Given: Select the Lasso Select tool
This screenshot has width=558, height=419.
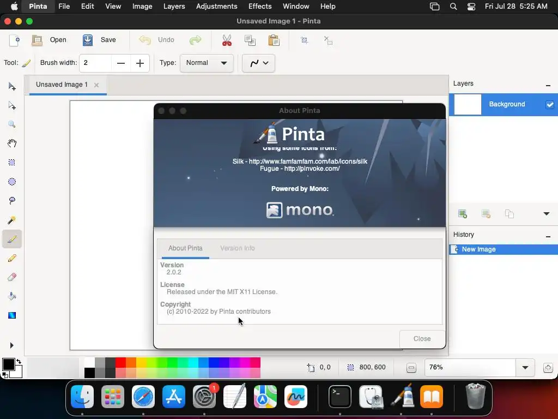Looking at the screenshot, I should click(12, 201).
